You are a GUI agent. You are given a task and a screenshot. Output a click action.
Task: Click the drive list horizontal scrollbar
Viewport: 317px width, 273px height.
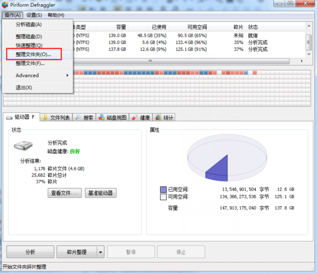point(181,61)
